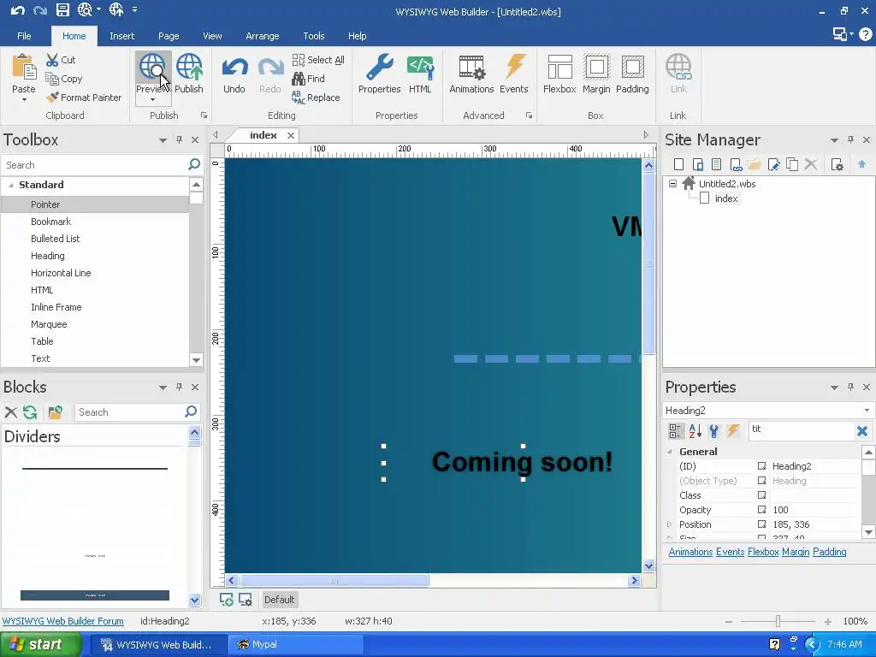Switch to the View ribbon tab
876x657 pixels.
coord(212,36)
